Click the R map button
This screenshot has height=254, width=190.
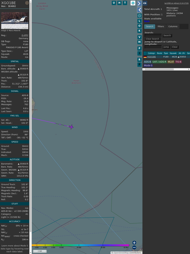[139, 60]
